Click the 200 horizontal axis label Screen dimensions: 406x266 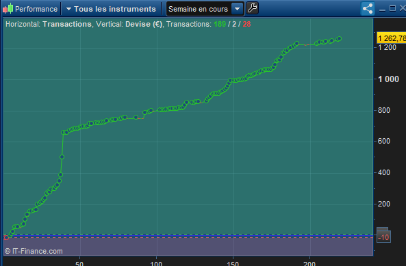(x=309, y=263)
